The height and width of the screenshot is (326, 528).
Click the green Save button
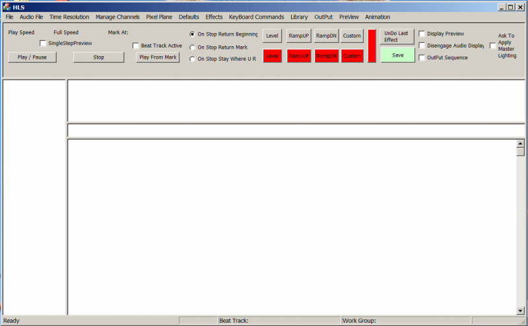(397, 55)
